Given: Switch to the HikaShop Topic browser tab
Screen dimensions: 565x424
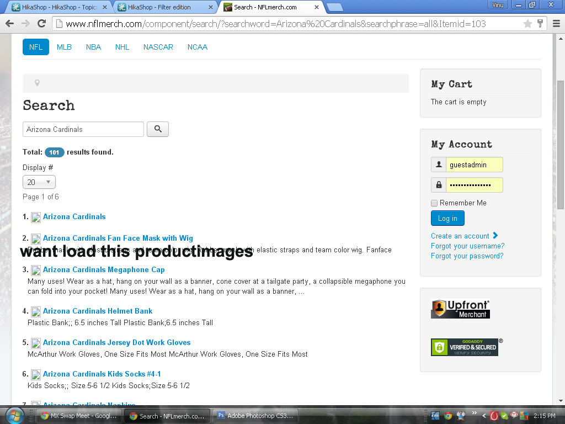Looking at the screenshot, I should pyautogui.click(x=59, y=7).
